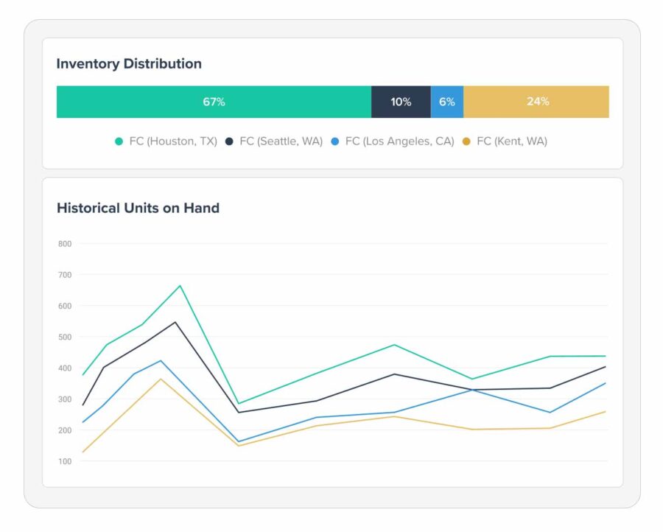Image resolution: width=663 pixels, height=532 pixels.
Task: Click the 10% dark segment of the bar
Action: point(400,102)
